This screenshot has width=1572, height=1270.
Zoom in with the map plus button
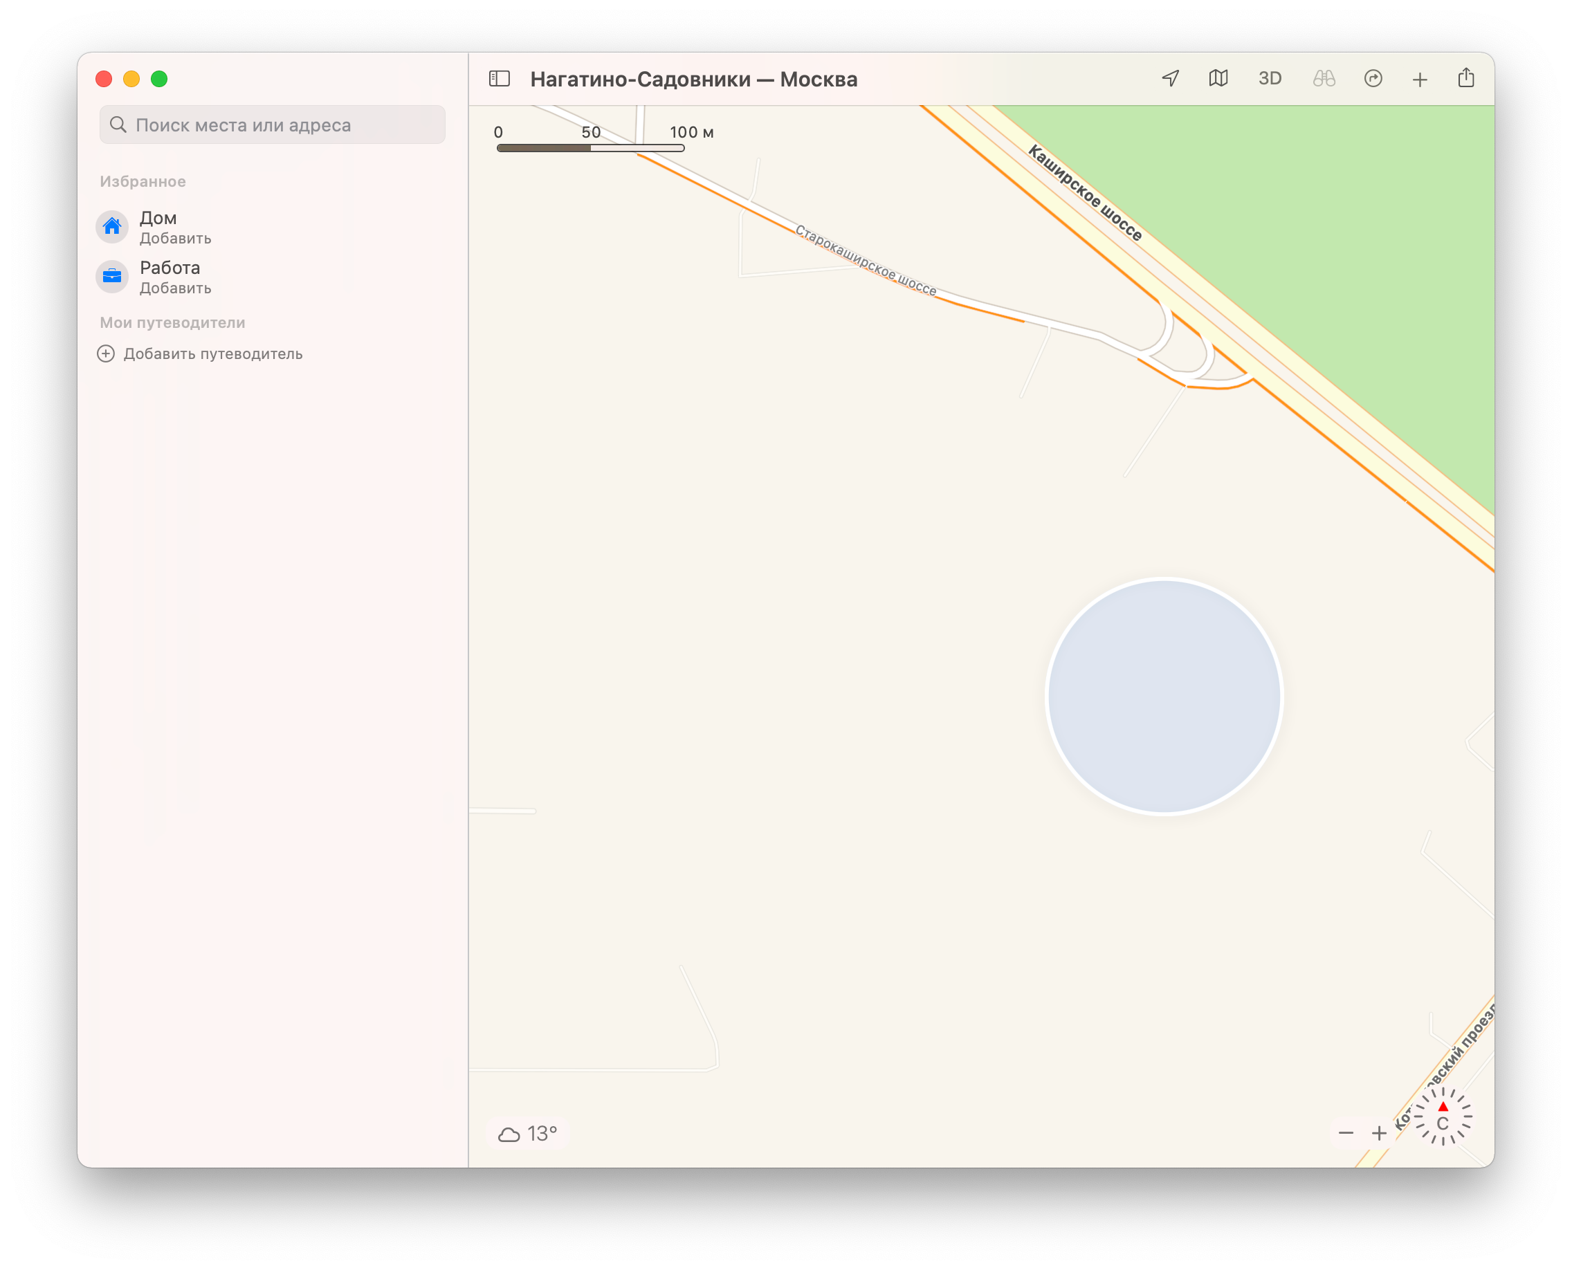(x=1379, y=1132)
